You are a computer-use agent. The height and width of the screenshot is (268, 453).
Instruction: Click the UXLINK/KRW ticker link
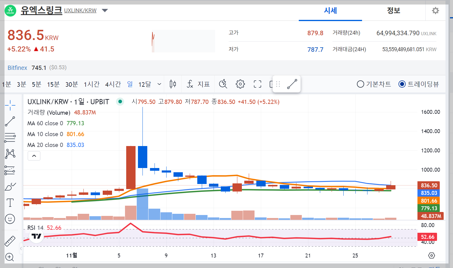point(80,11)
